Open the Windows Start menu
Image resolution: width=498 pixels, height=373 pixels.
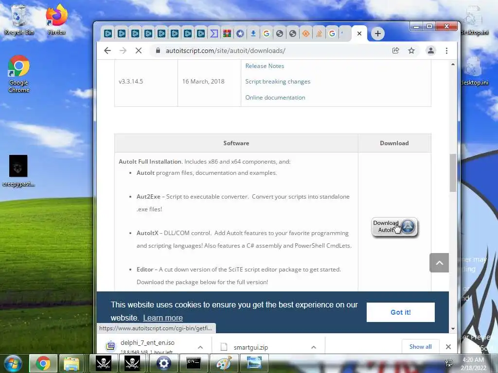(13, 363)
